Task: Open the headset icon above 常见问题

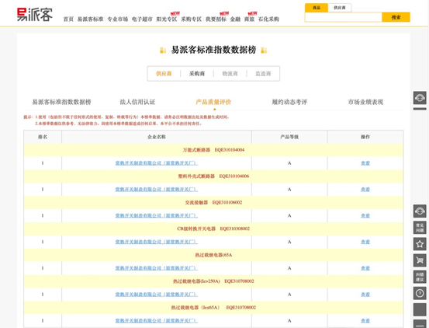Action: click(420, 211)
